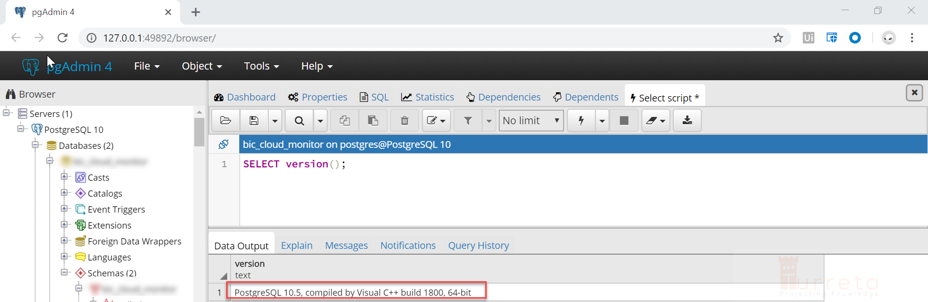Select the Extensions tree item
This screenshot has width=928, height=302.
tap(109, 225)
